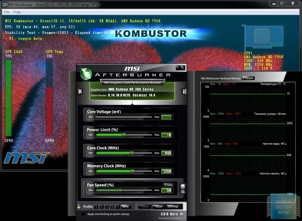Click the Kombustor 'K' launch icon
The height and width of the screenshot is (221, 302).
[80, 91]
